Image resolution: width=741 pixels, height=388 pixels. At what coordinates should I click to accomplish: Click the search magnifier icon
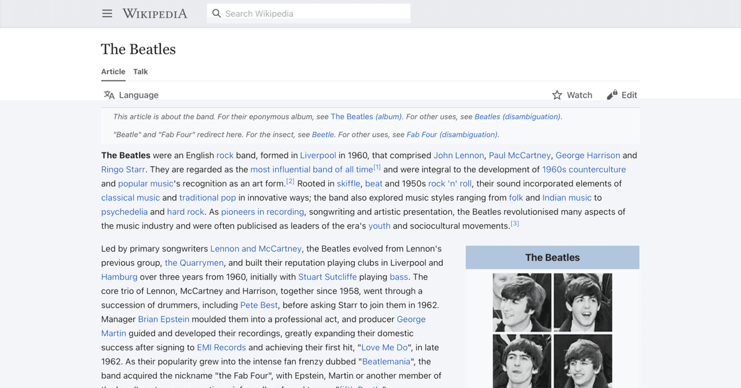coord(217,13)
